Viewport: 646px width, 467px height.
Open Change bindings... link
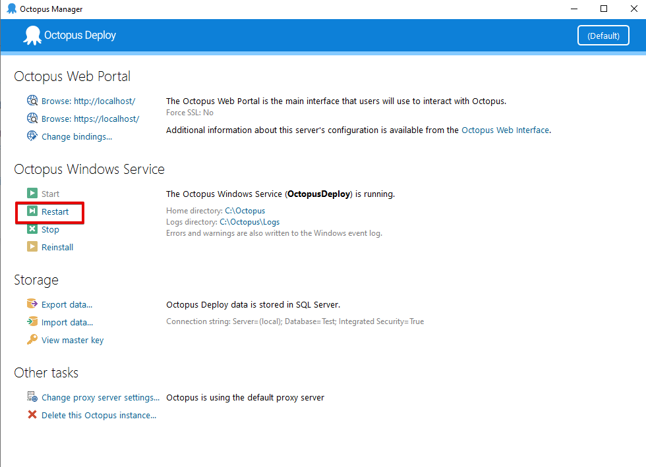(76, 137)
